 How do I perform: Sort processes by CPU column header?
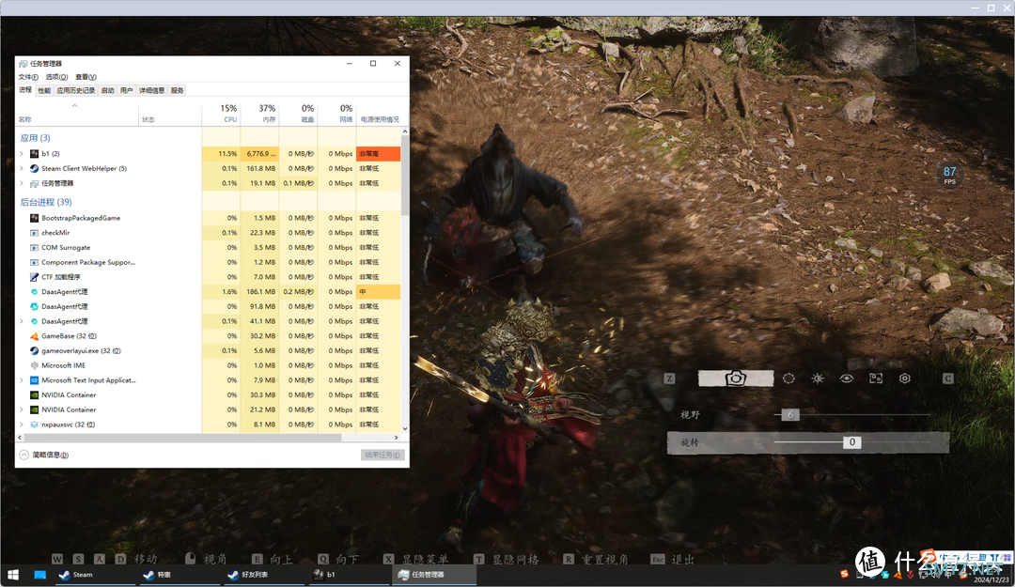tap(221, 114)
